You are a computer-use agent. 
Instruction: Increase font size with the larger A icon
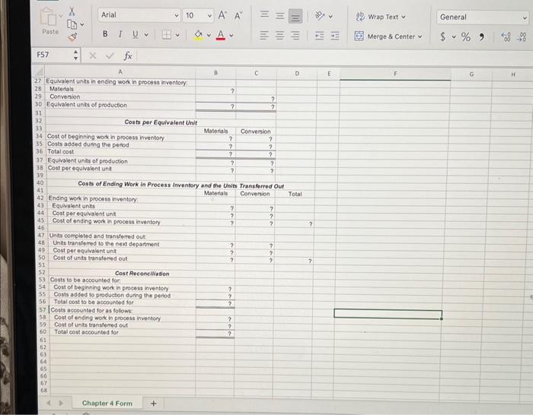[x=222, y=15]
